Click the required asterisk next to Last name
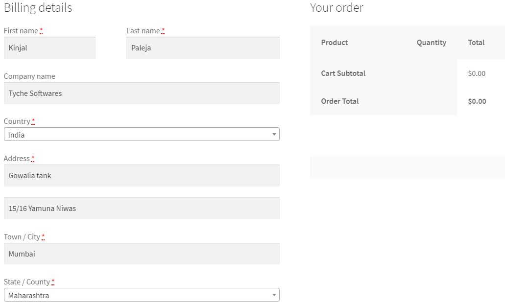505x304 pixels. tap(163, 31)
